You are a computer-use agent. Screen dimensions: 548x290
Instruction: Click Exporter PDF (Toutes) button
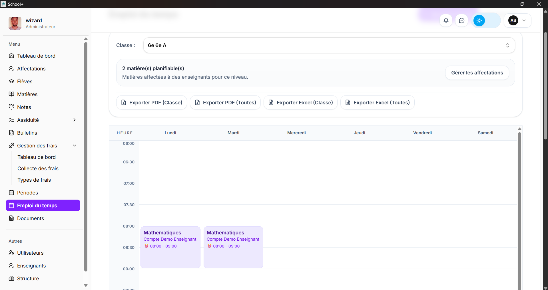(x=225, y=102)
